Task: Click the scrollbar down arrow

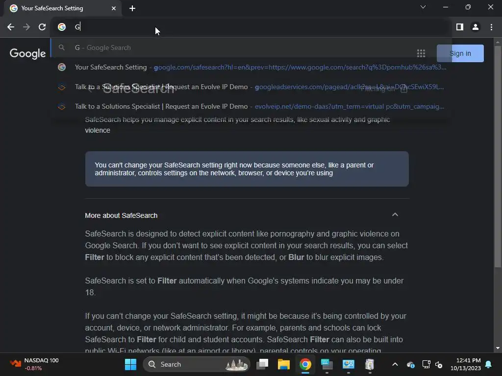Action: pos(498,348)
